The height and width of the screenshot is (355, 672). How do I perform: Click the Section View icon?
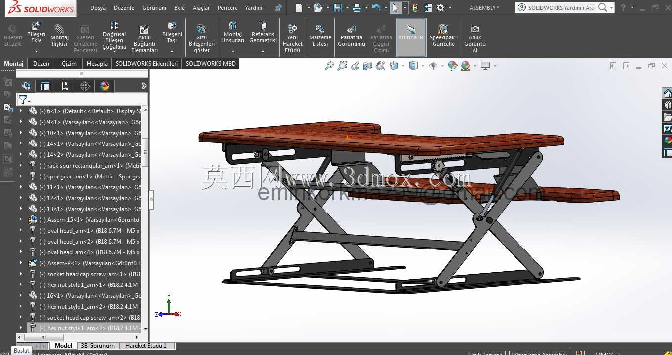click(x=368, y=66)
